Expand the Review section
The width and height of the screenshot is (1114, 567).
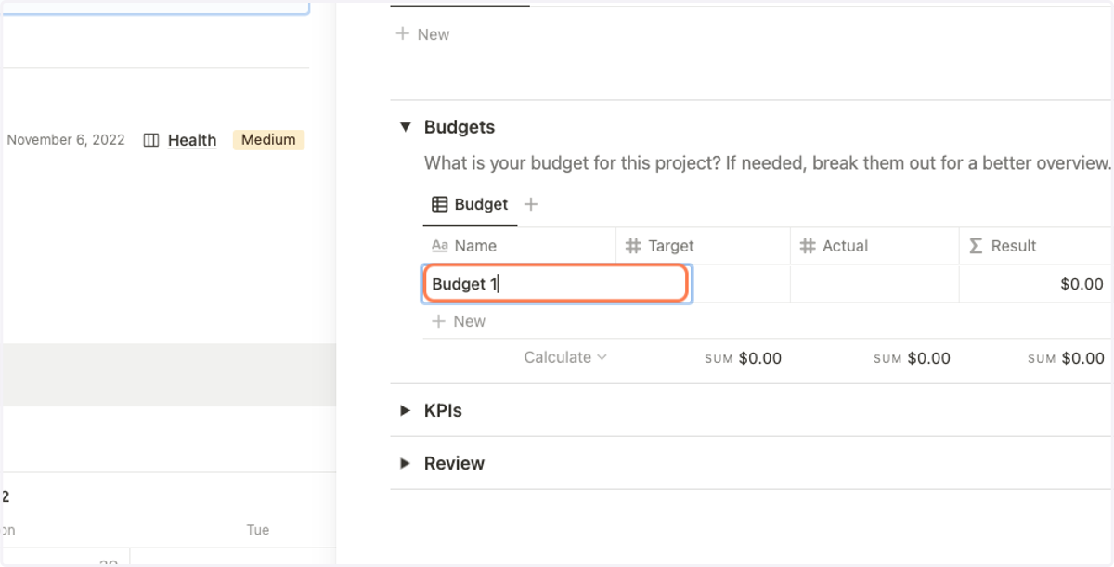point(405,463)
